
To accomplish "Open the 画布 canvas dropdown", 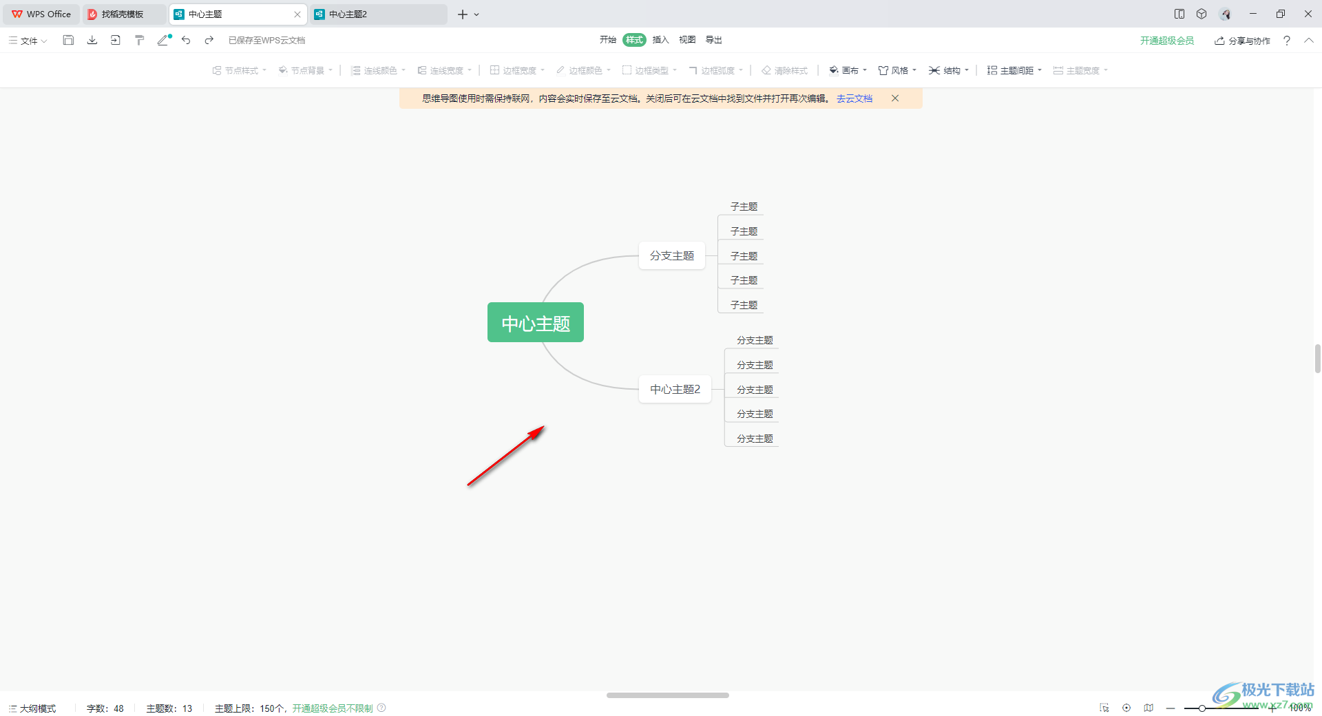I will click(848, 70).
